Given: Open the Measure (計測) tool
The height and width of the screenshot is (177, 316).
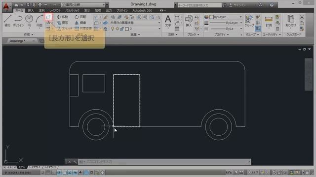Looking at the screenshot, I should [269, 22].
